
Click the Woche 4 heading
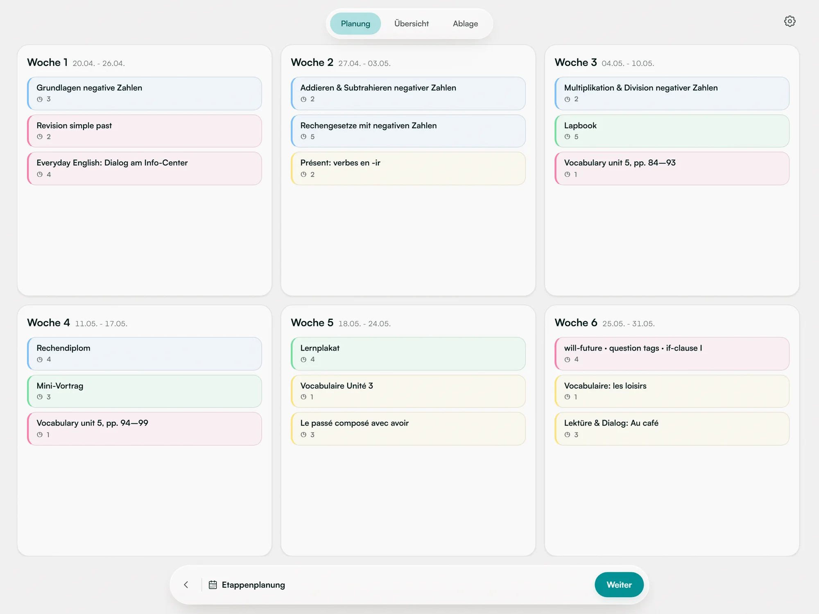coord(48,322)
